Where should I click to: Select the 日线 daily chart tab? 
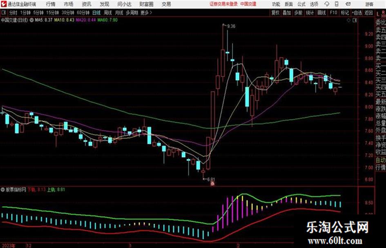point(96,13)
